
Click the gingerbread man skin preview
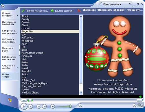(x=113, y=46)
